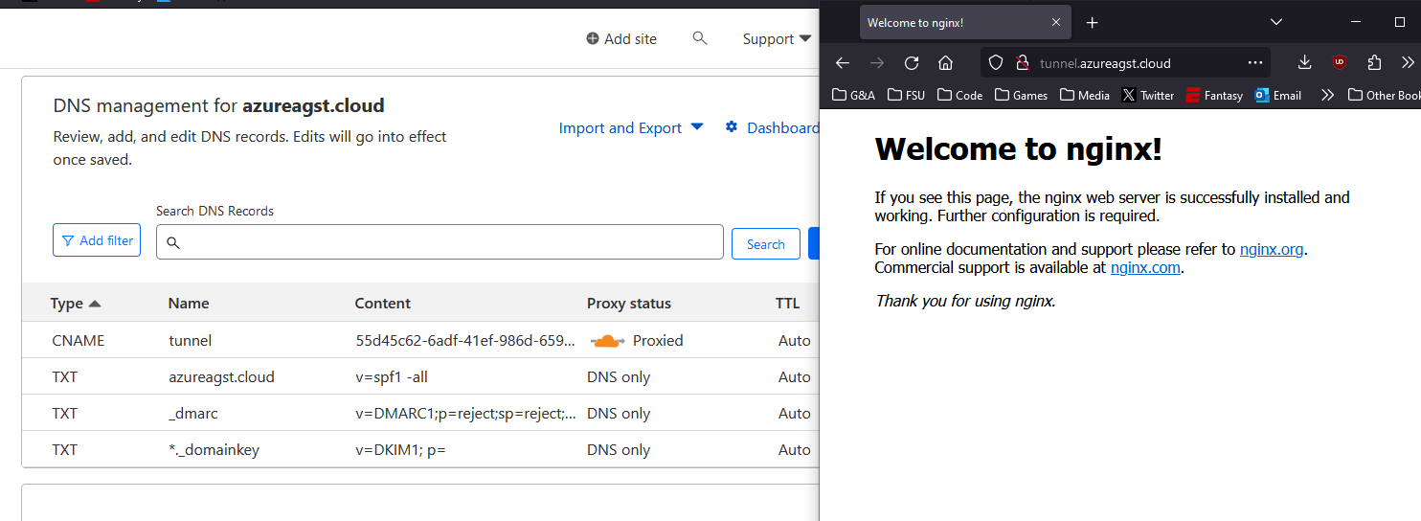Viewport: 1421px width, 521px height.
Task: Click the Add site plus icon
Action: click(x=593, y=39)
